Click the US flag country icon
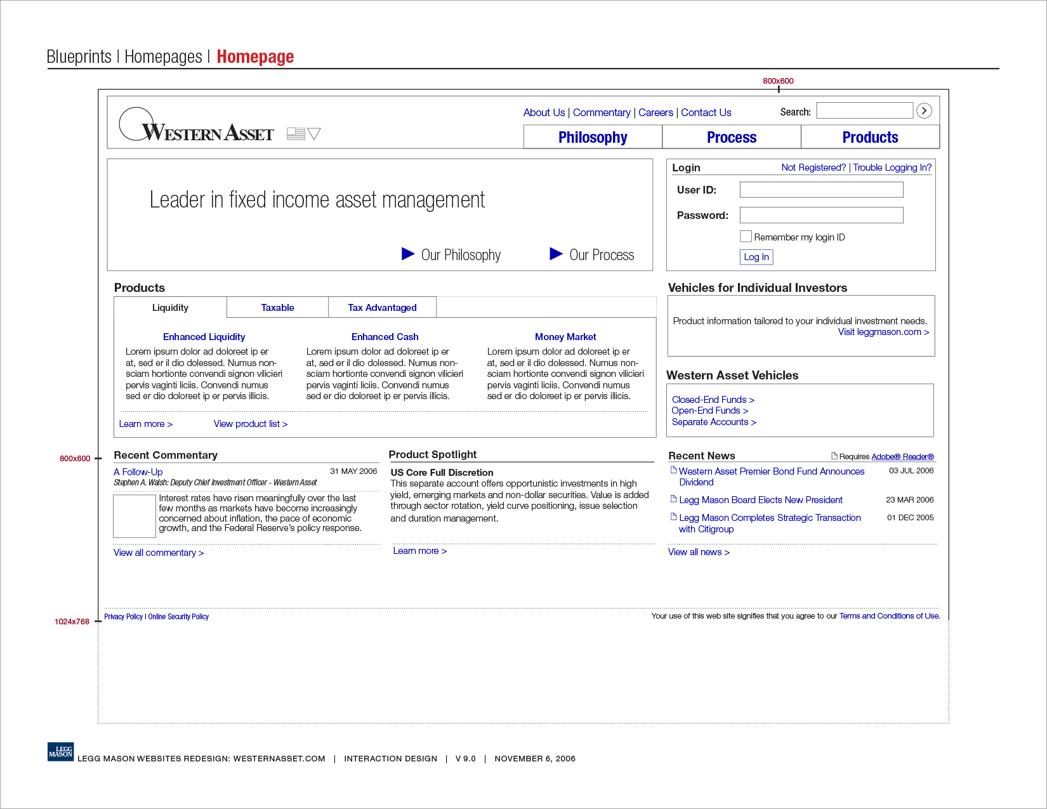The height and width of the screenshot is (809, 1047). pyautogui.click(x=296, y=133)
